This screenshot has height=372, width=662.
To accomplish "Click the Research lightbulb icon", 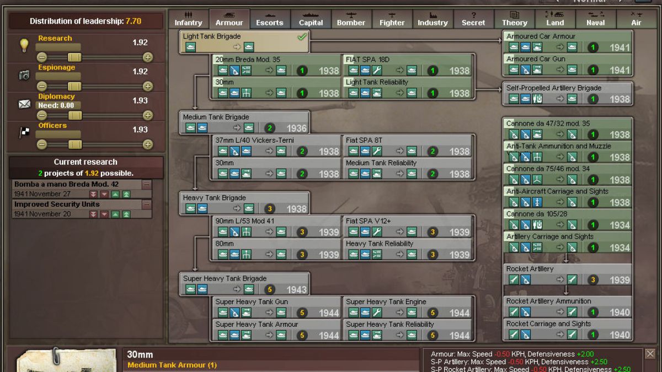I will 24,46.
